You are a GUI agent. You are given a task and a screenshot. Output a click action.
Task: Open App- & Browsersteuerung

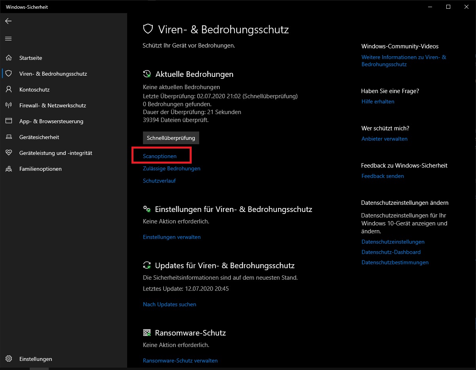pyautogui.click(x=63, y=121)
